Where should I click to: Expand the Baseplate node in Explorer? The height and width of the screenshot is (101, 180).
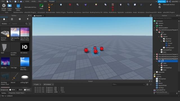tap(154, 72)
